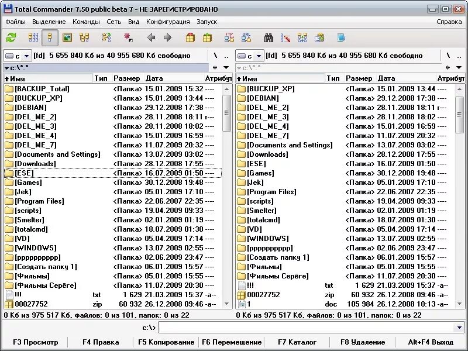Expand left panel directory history arrow
The height and width of the screenshot is (351, 468).
226,68
